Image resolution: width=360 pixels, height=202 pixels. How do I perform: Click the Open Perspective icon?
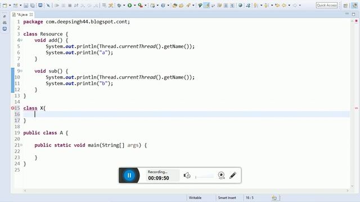tap(345, 6)
